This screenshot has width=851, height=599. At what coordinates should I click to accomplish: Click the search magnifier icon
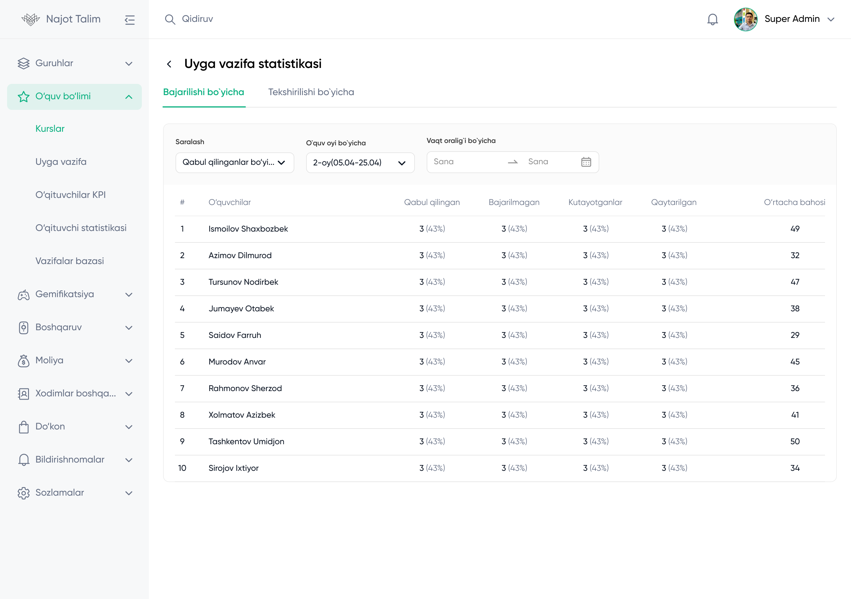pos(170,19)
